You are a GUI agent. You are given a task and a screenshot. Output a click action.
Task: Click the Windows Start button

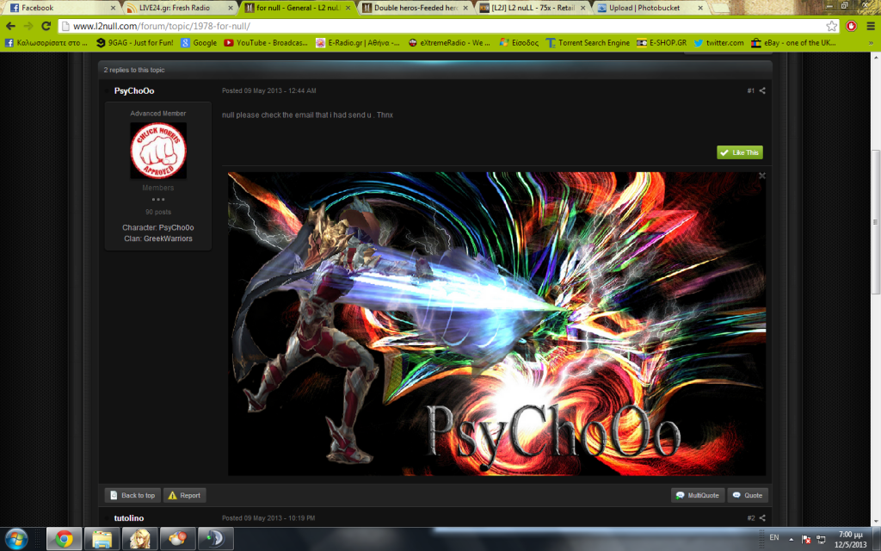15,539
